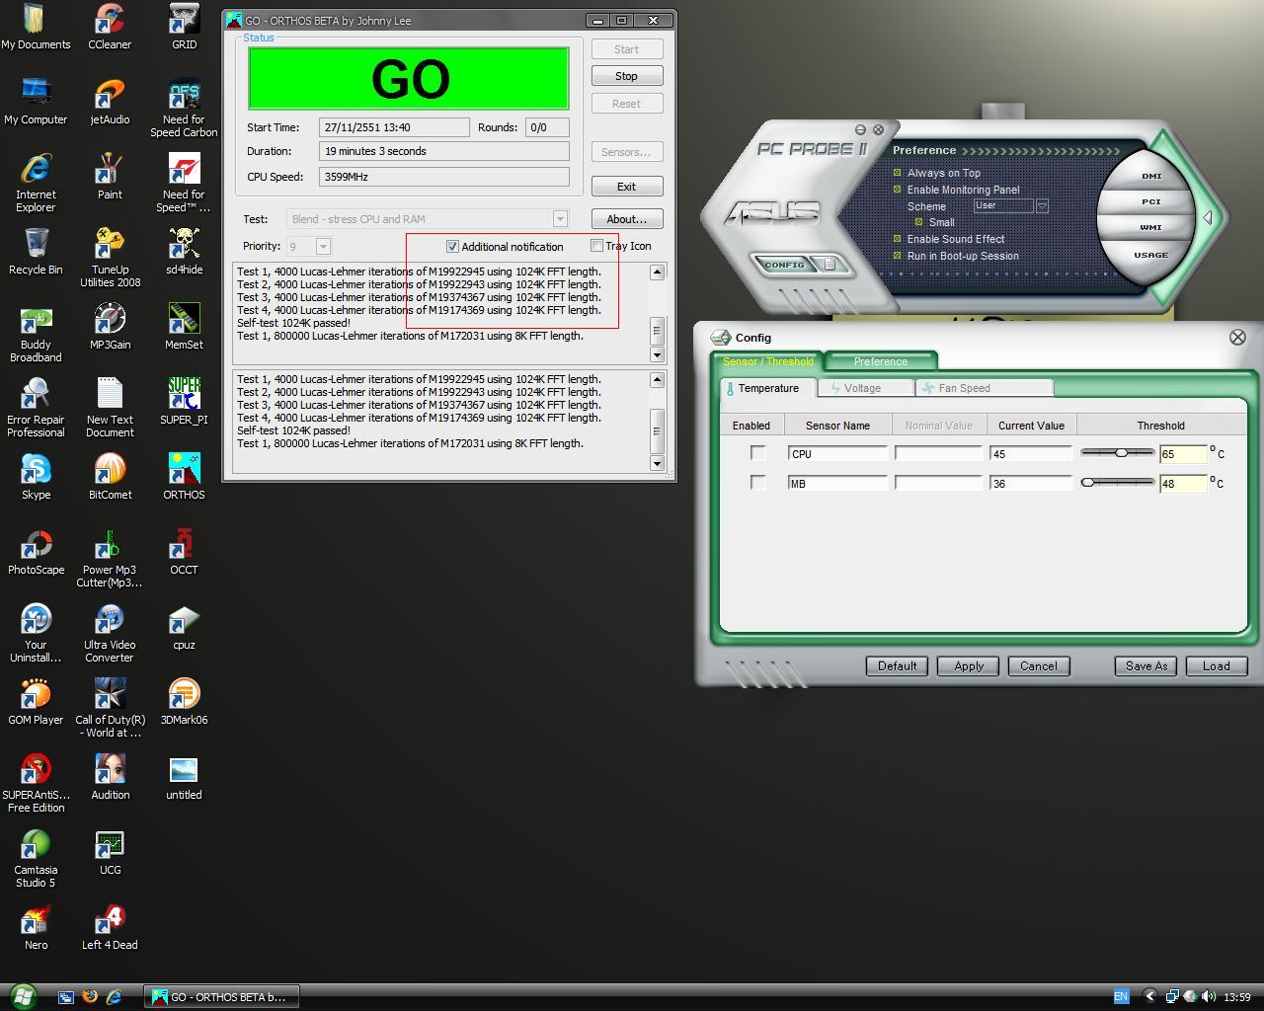Click the Load button in Config
The image size is (1264, 1011).
[x=1216, y=666]
